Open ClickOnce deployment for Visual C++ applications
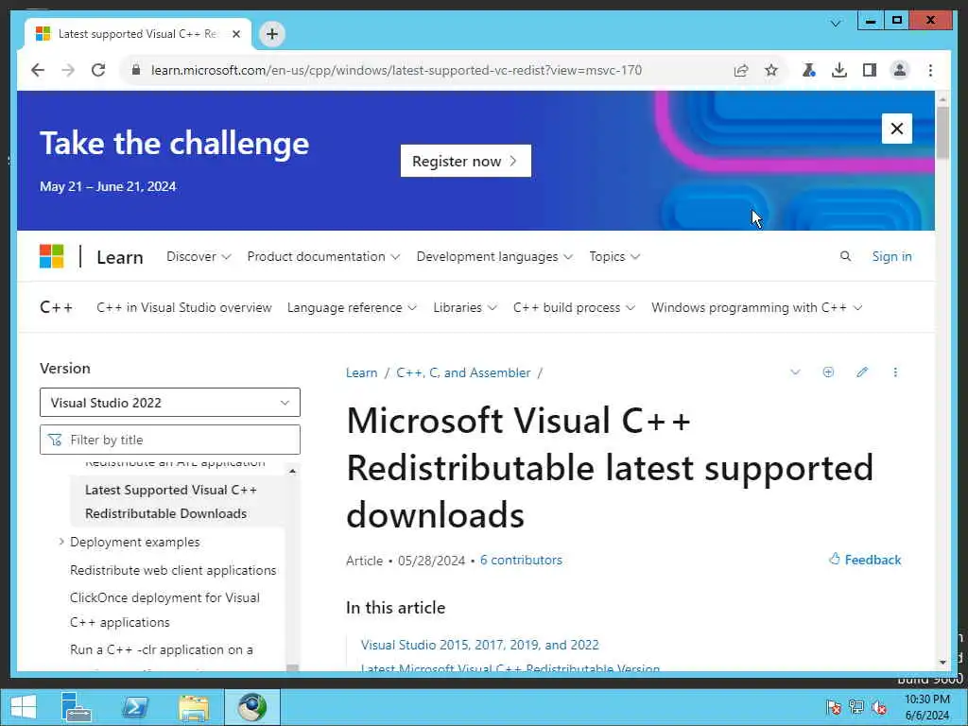The width and height of the screenshot is (968, 726). [164, 610]
